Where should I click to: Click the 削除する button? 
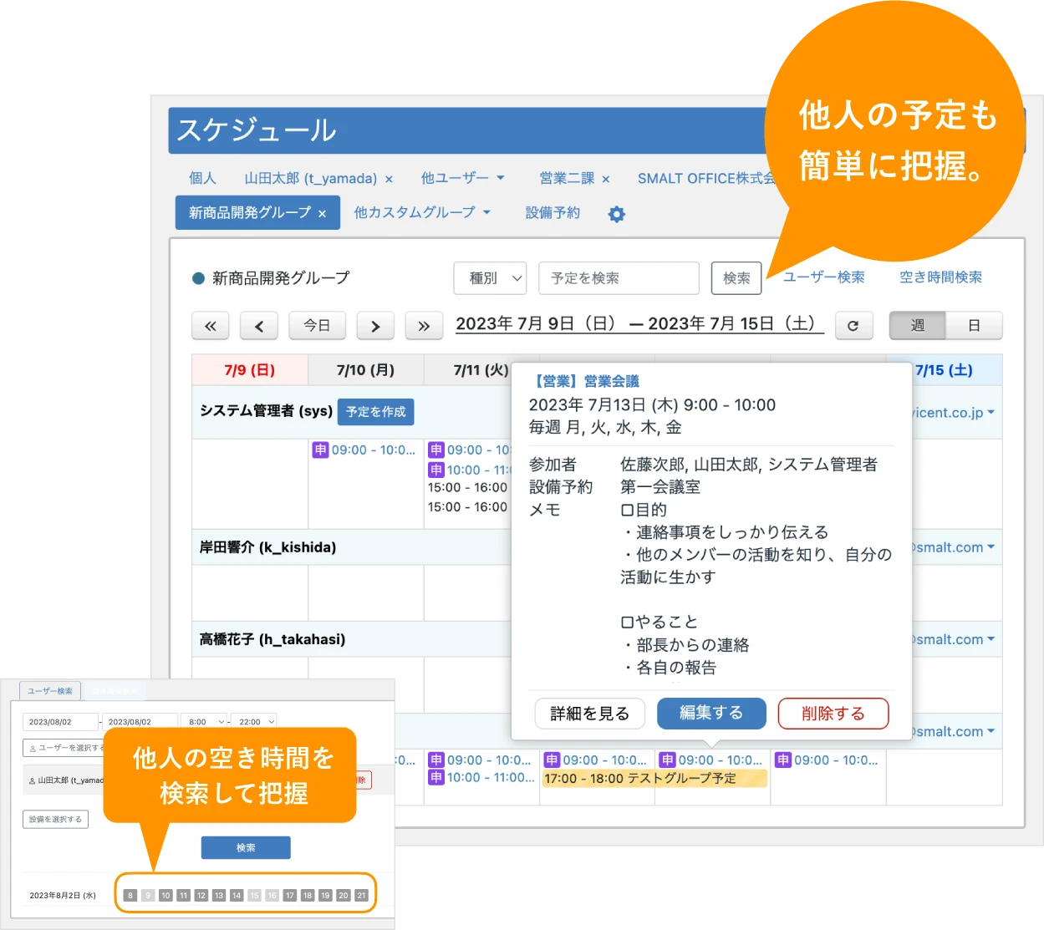click(x=833, y=713)
